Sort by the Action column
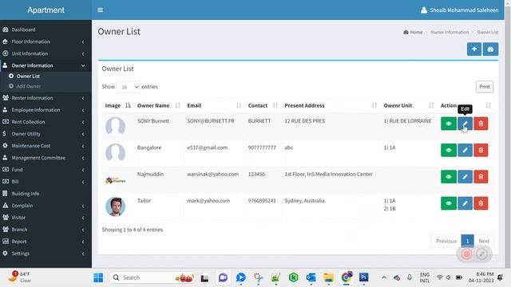 [465, 105]
